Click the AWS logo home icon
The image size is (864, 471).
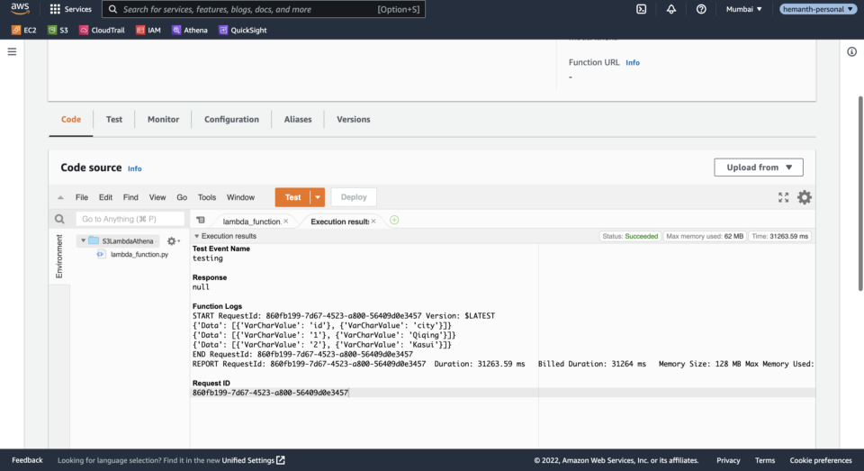[x=20, y=8]
